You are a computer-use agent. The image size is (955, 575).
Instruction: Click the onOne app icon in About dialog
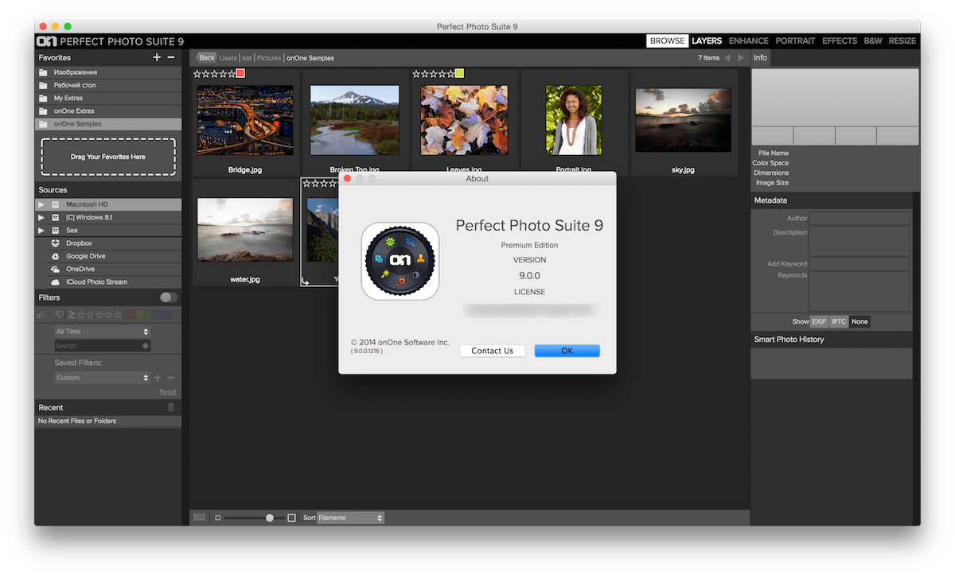(x=400, y=261)
